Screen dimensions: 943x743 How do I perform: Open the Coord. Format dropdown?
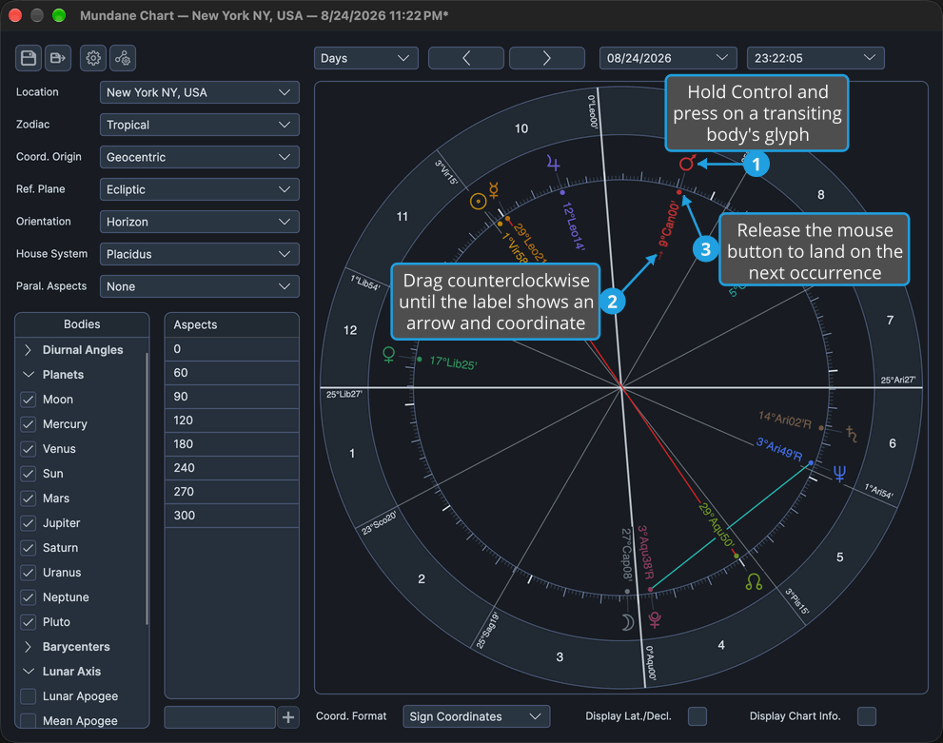477,716
